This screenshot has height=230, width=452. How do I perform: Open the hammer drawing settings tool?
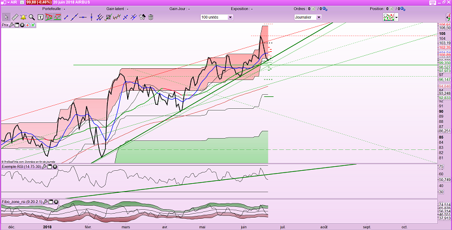tap(142, 17)
